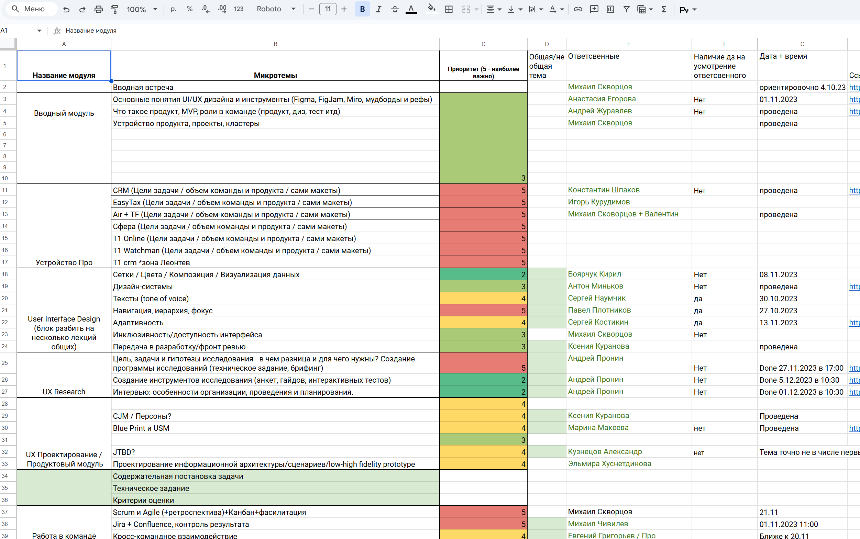
Task: Increase the number of decimal places
Action: (222, 9)
